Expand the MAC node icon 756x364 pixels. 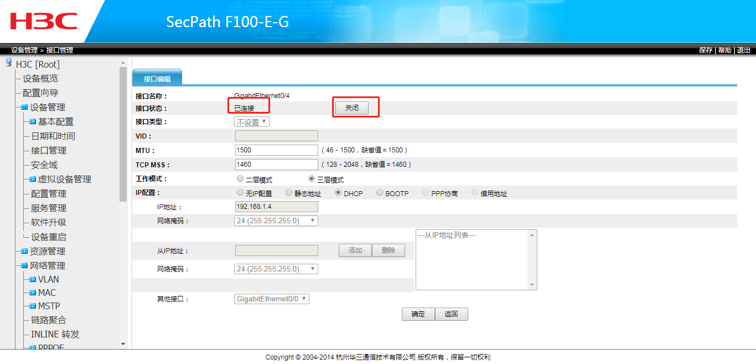[33, 293]
